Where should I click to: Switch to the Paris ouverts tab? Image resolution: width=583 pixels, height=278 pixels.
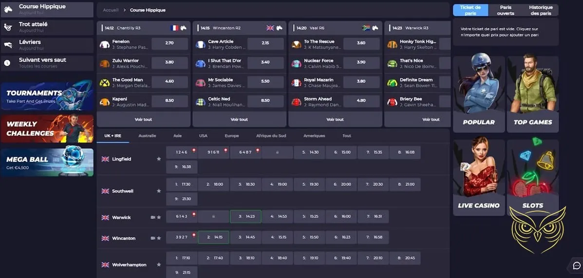point(506,10)
